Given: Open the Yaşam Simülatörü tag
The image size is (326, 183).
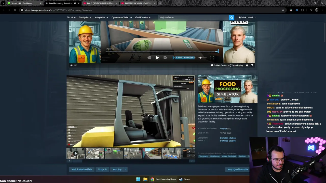Looking at the screenshot, I should [x=229, y=156].
